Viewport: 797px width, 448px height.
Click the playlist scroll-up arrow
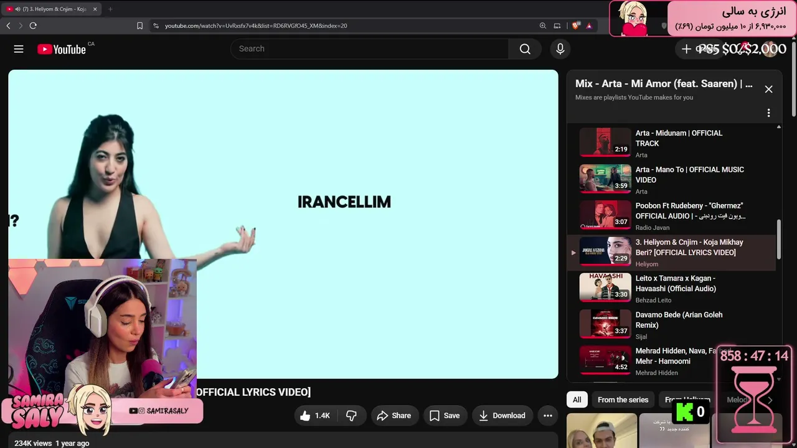pos(778,127)
